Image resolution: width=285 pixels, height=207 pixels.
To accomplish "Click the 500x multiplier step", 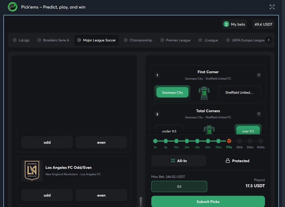I will [x=250, y=141].
